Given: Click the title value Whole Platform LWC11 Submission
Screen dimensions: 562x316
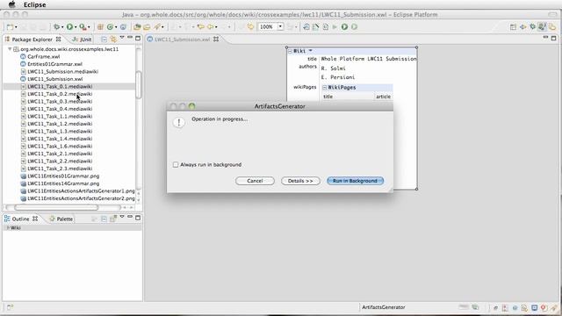Looking at the screenshot, I should click(x=369, y=59).
